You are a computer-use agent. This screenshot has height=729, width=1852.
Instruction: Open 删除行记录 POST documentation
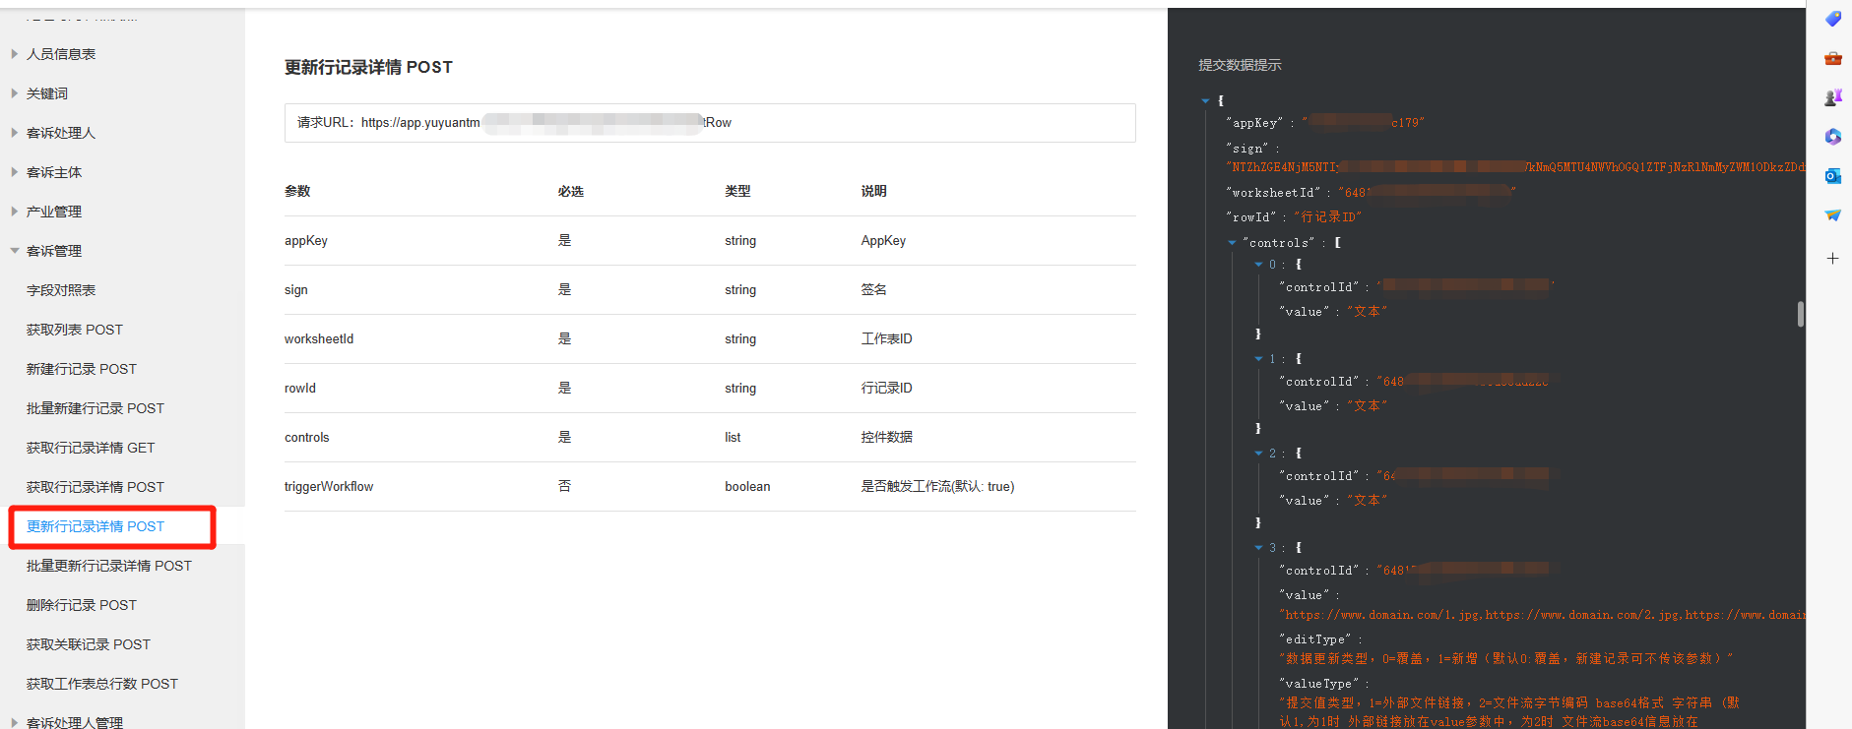(82, 605)
